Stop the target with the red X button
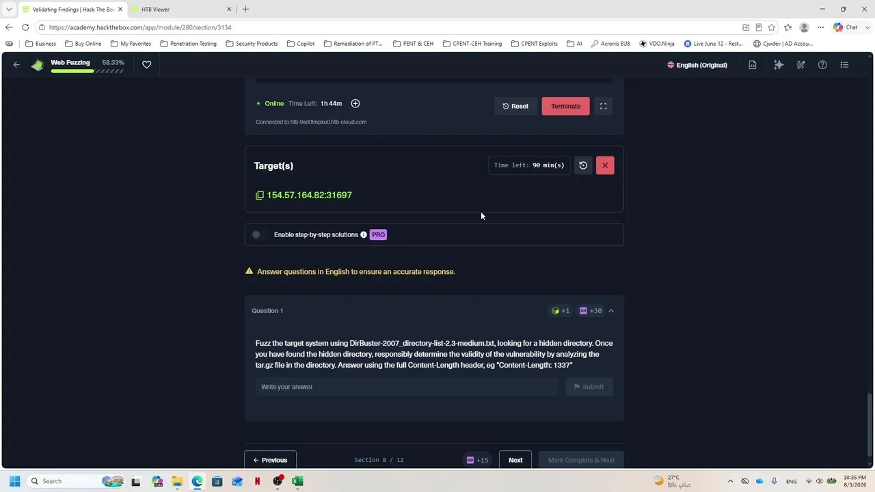The image size is (875, 492). 605,165
